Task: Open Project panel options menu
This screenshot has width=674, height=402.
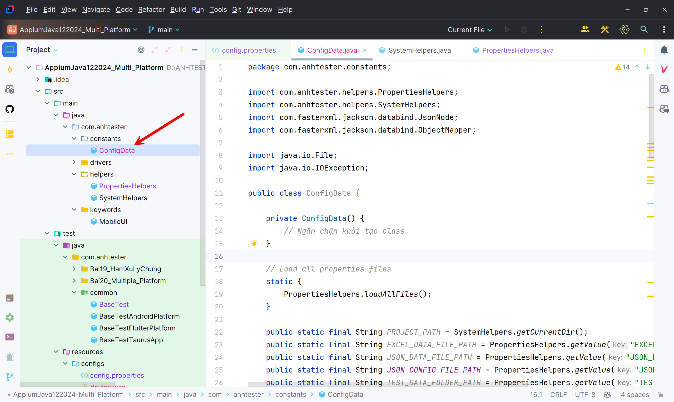Action: (181, 50)
